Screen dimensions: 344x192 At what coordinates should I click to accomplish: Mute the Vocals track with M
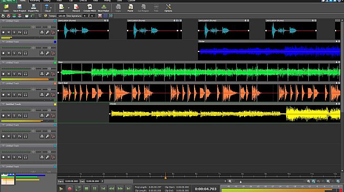[8, 115]
